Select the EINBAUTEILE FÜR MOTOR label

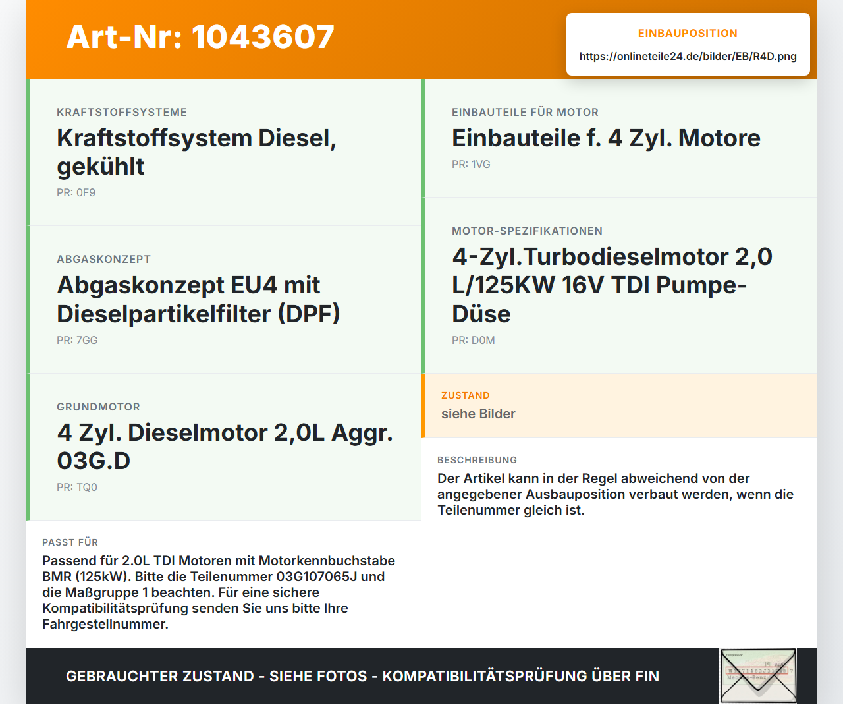tap(526, 113)
